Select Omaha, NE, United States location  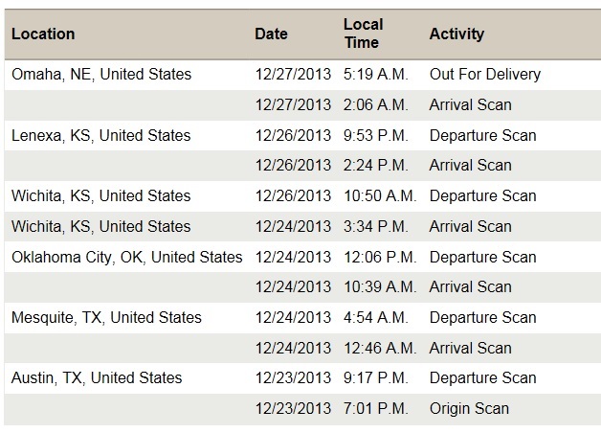pyautogui.click(x=101, y=74)
